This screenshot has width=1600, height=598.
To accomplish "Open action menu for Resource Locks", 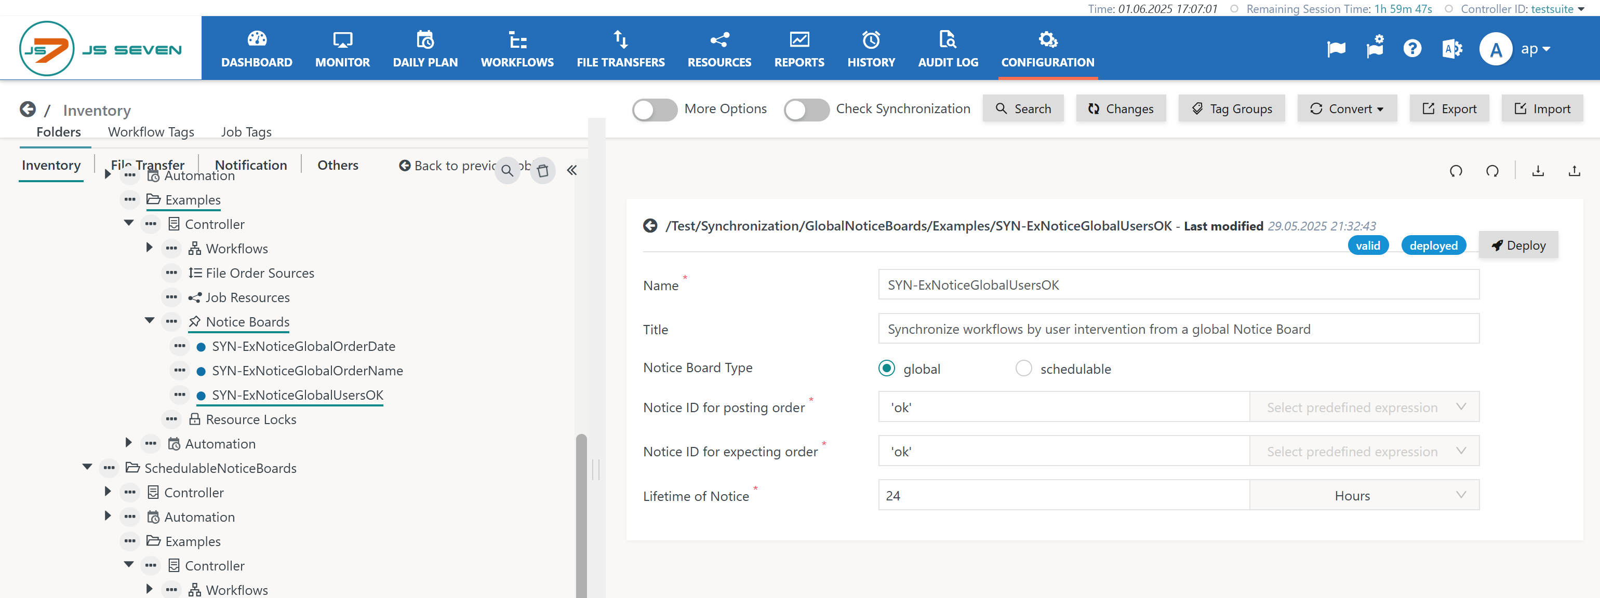I will tap(171, 419).
